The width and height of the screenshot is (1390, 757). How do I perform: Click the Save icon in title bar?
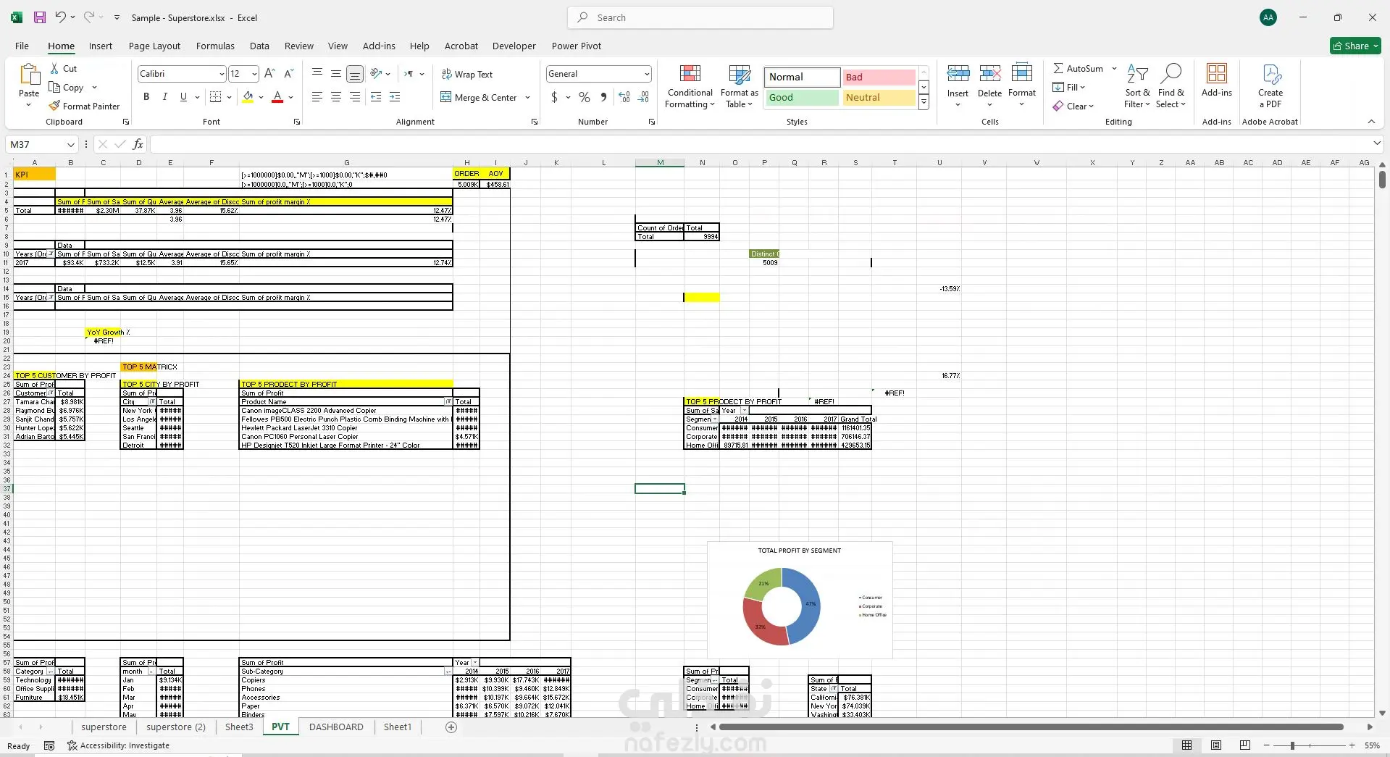pyautogui.click(x=40, y=17)
